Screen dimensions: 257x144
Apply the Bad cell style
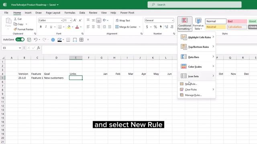click(x=237, y=21)
